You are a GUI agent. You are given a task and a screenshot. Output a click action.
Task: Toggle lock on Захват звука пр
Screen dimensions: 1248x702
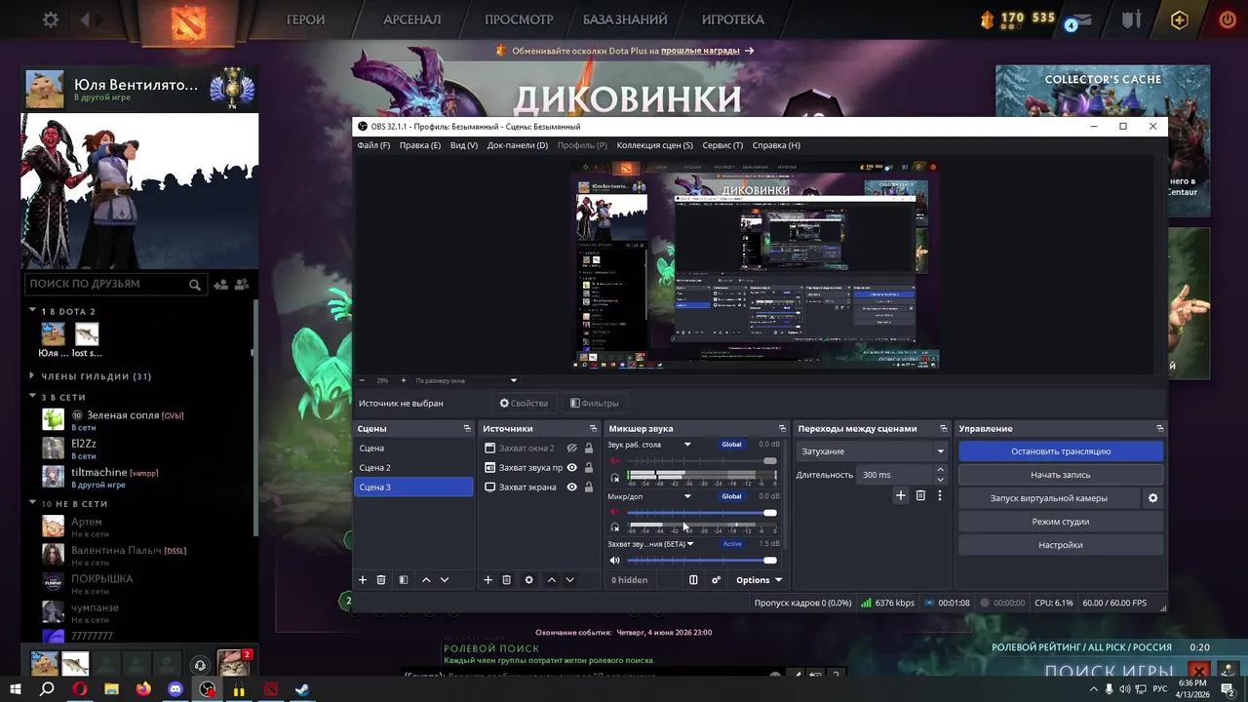click(588, 468)
